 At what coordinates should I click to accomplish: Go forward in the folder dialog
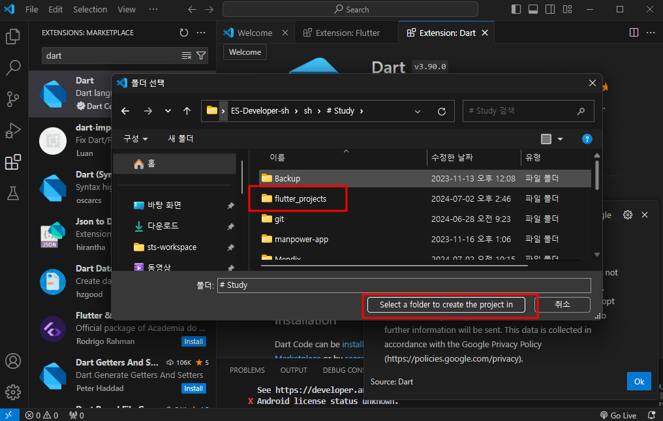click(148, 111)
